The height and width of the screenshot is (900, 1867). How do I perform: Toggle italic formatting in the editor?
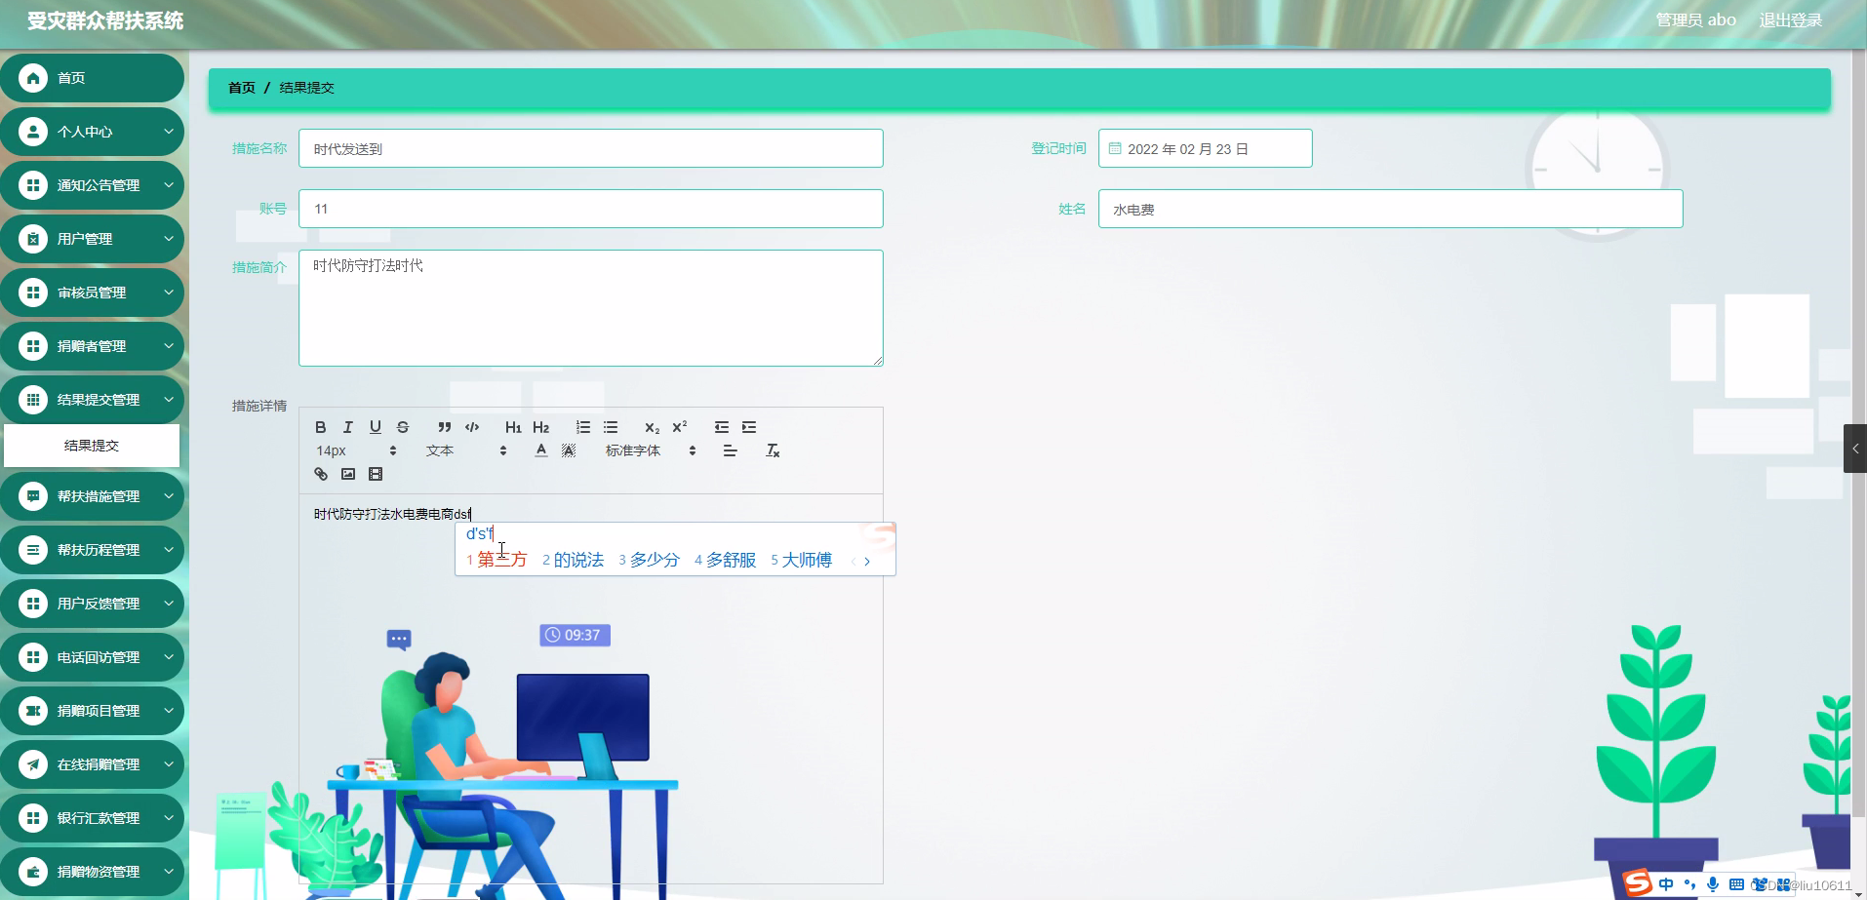coord(348,427)
